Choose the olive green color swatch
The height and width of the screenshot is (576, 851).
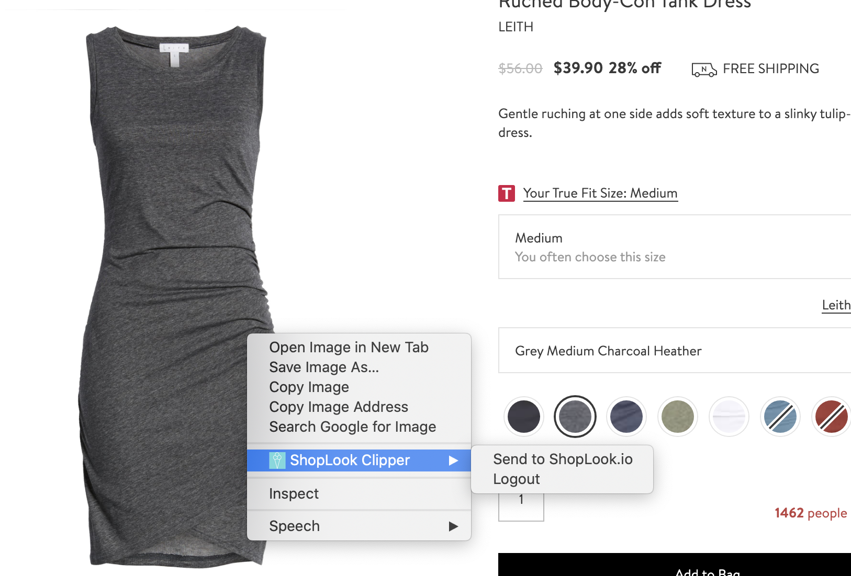click(677, 417)
